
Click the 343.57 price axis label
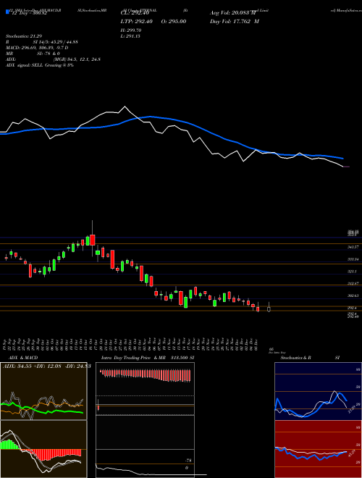click(x=353, y=247)
